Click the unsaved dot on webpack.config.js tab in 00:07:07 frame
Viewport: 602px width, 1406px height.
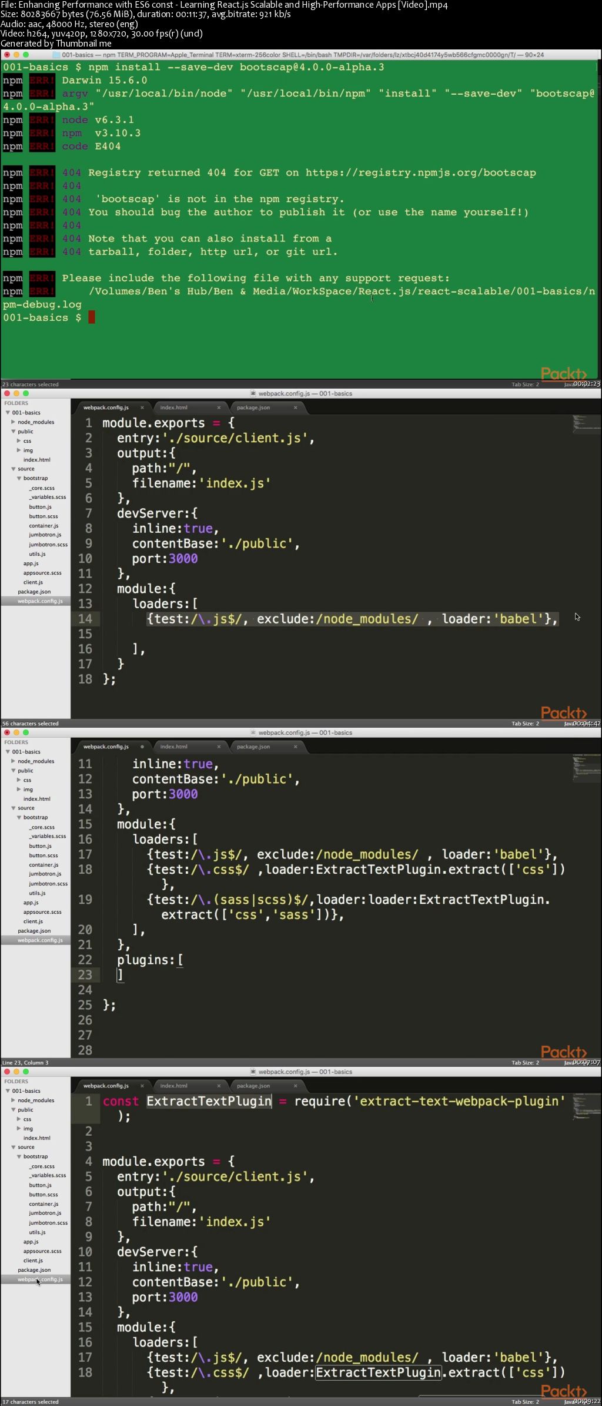click(142, 747)
